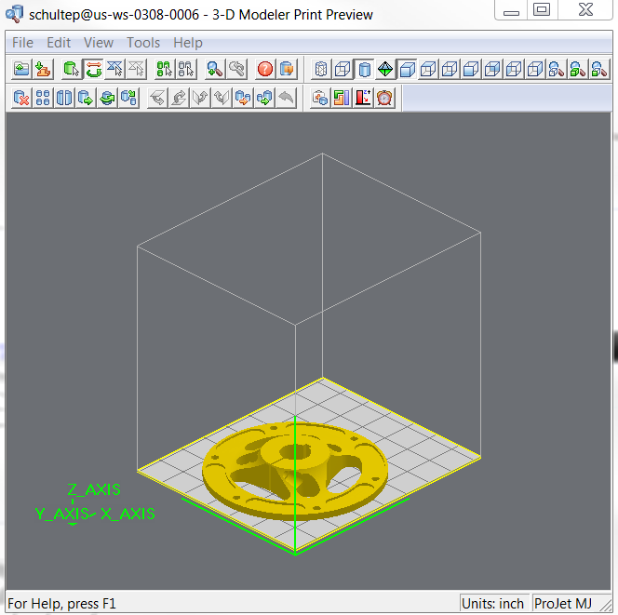Click the green diamond view icon
The width and height of the screenshot is (618, 615).
tap(385, 69)
